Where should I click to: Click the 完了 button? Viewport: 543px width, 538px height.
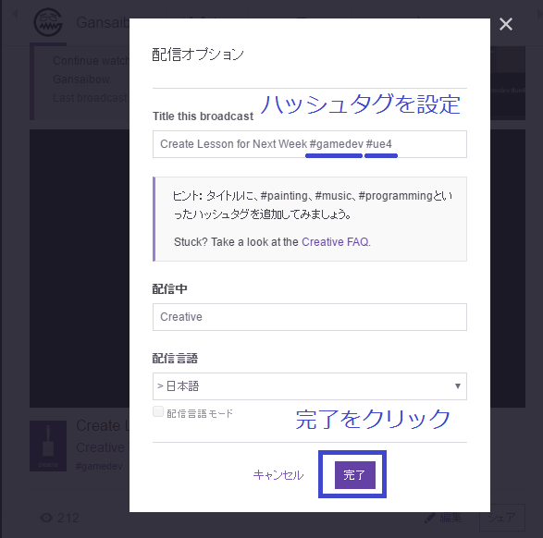pyautogui.click(x=354, y=475)
